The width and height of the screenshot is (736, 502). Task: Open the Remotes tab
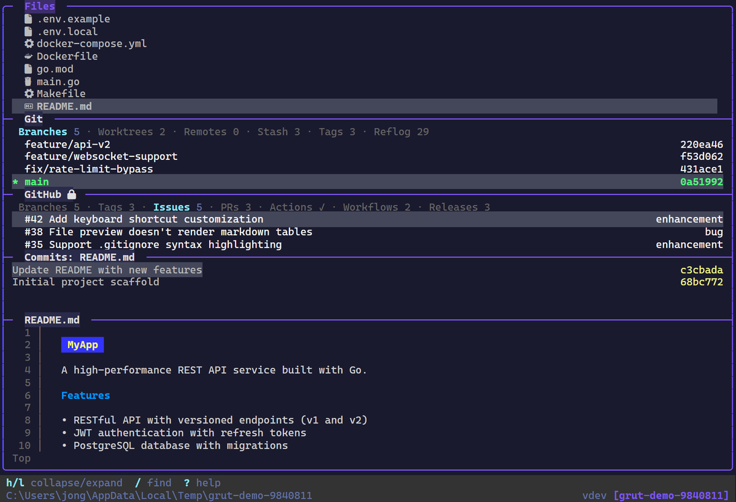[212, 132]
